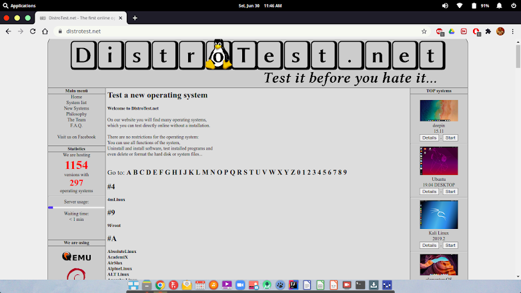
Task: Reload the DistroTest page
Action: pos(33,31)
